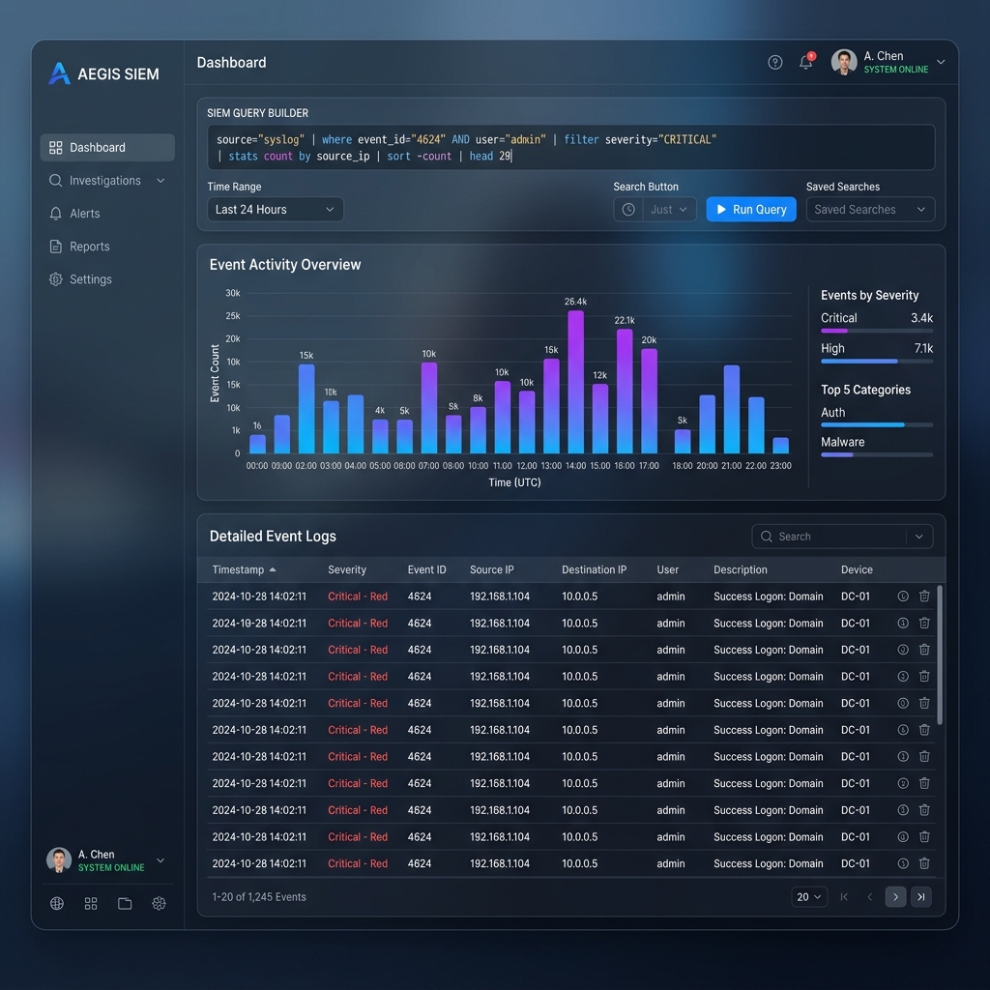The height and width of the screenshot is (990, 990).
Task: Open the Just schedule dropdown
Action: [669, 210]
